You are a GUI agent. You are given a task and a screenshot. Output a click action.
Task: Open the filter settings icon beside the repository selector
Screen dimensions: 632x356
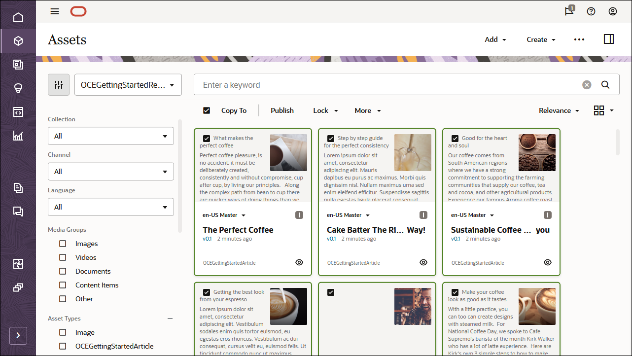click(x=59, y=85)
